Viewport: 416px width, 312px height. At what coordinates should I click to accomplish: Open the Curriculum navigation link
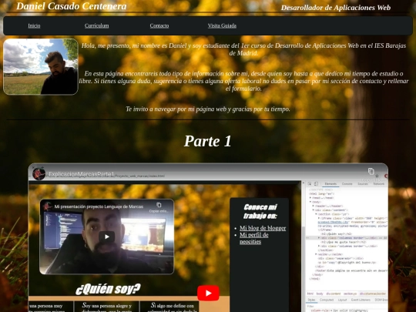(x=96, y=25)
